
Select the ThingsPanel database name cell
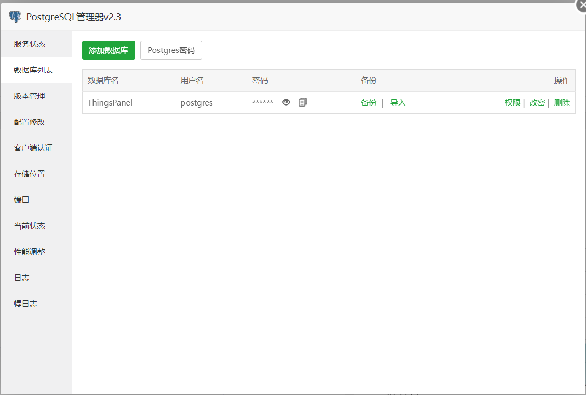110,102
